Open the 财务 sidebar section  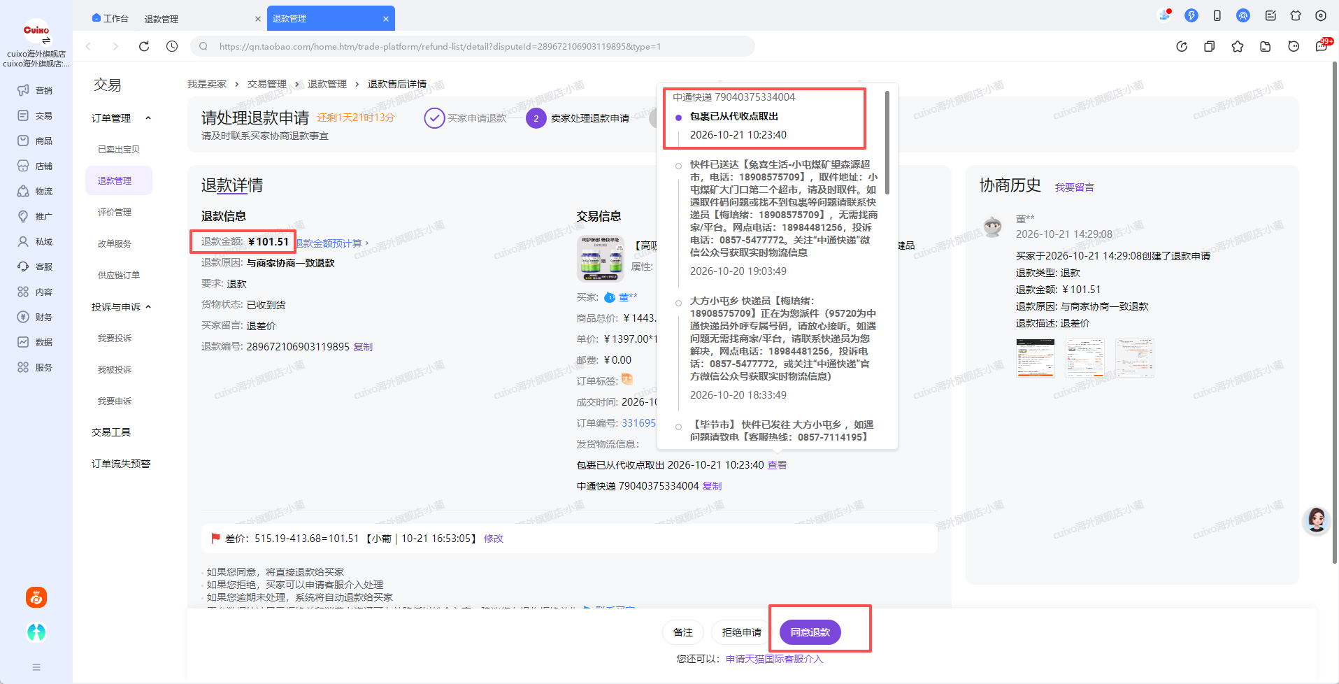(x=35, y=317)
